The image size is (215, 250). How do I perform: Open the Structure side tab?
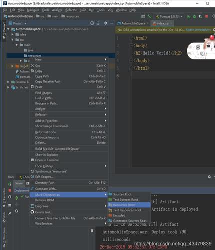4,237
